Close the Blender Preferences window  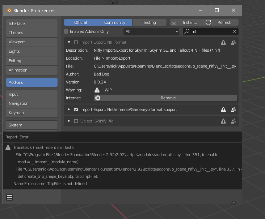tap(234, 10)
